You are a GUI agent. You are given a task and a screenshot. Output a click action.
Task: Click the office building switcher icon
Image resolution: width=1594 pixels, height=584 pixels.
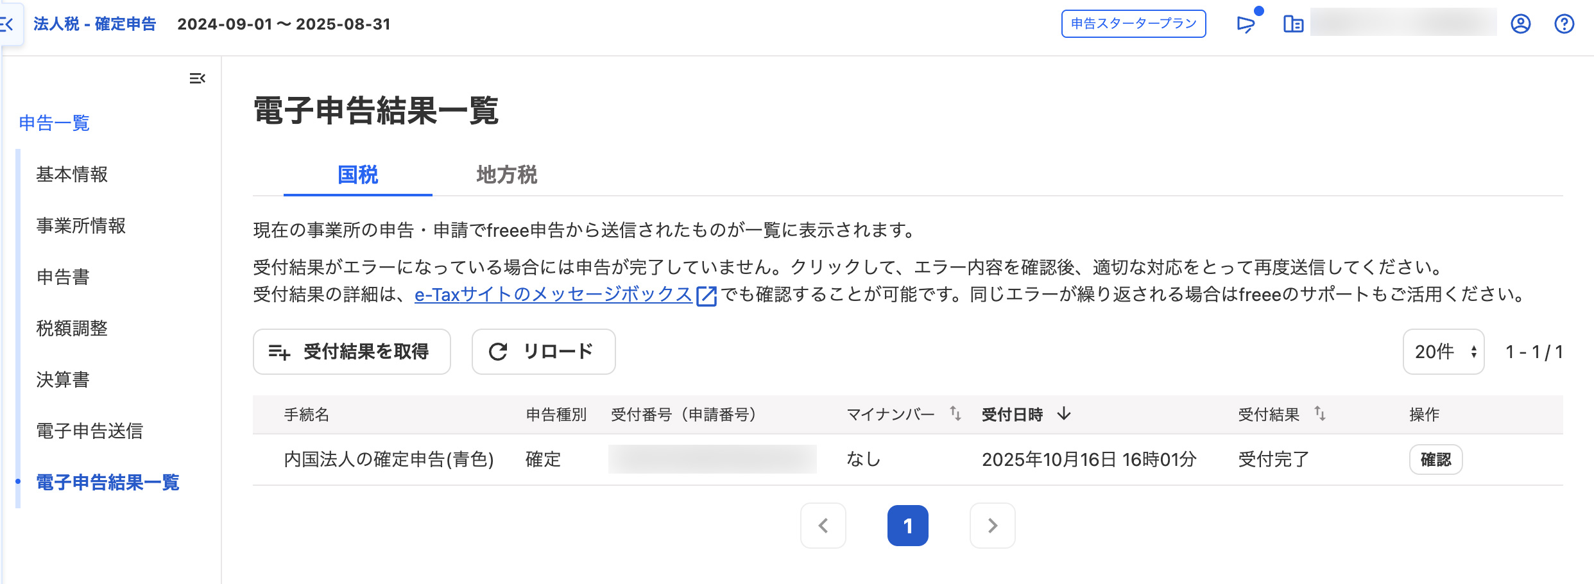(x=1293, y=24)
